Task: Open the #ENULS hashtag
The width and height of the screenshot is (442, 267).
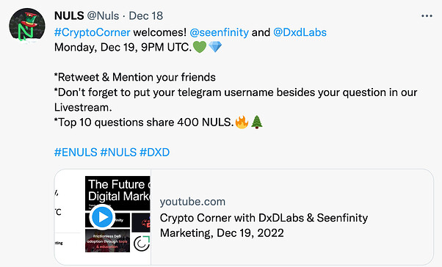Action: tap(76, 153)
